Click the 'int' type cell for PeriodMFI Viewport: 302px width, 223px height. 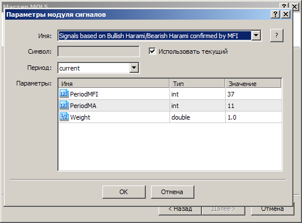[x=197, y=94]
